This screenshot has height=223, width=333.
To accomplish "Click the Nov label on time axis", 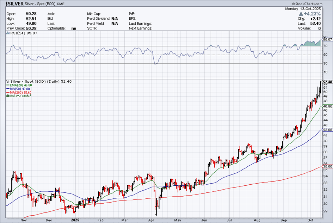I will point(24,220).
